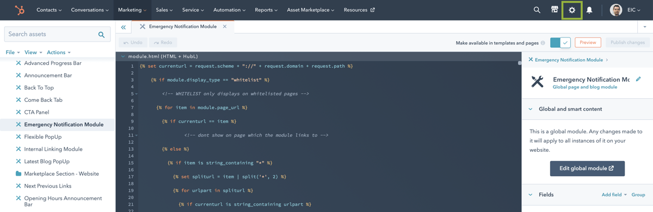This screenshot has height=212, width=653.
Task: Open the settings gear icon
Action: pos(572,10)
